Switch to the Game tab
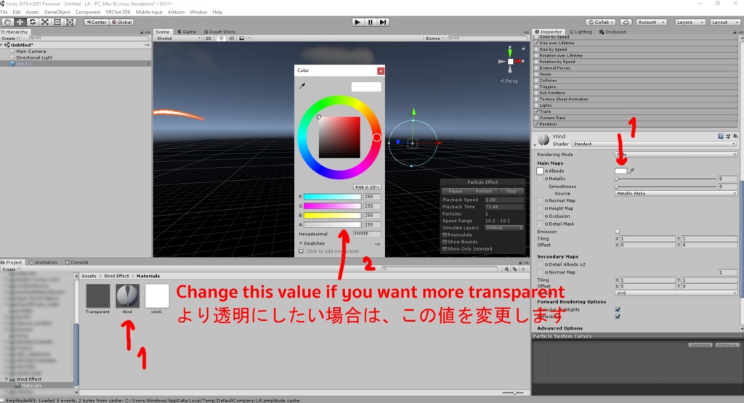744x403 pixels. point(187,32)
